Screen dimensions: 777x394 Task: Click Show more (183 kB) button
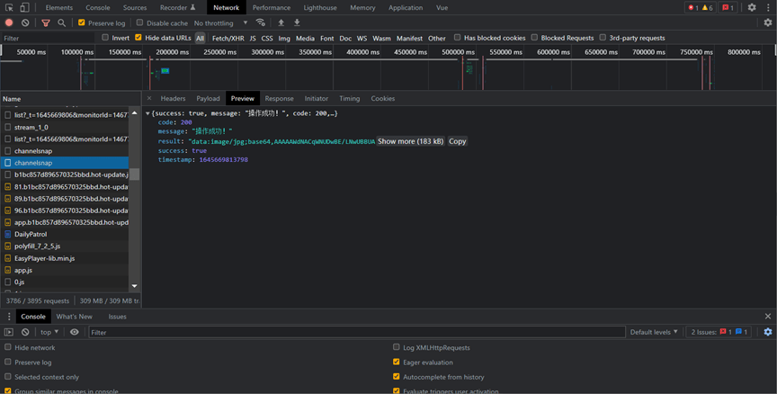(410, 141)
